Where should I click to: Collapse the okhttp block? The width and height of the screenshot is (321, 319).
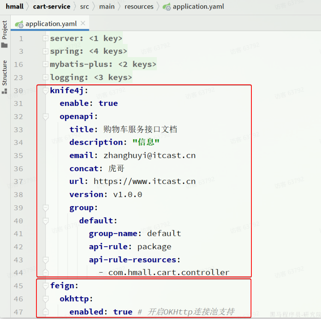[x=45, y=299]
